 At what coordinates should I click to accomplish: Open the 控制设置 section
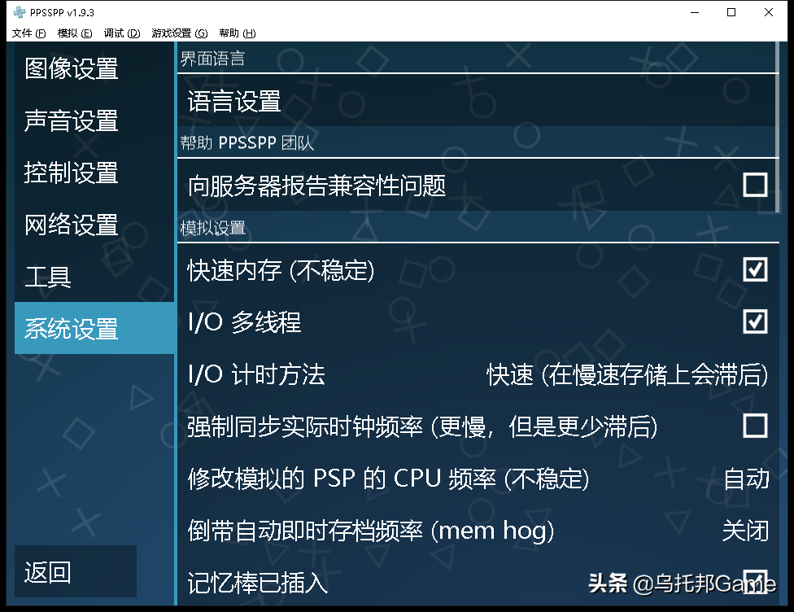pyautogui.click(x=72, y=173)
